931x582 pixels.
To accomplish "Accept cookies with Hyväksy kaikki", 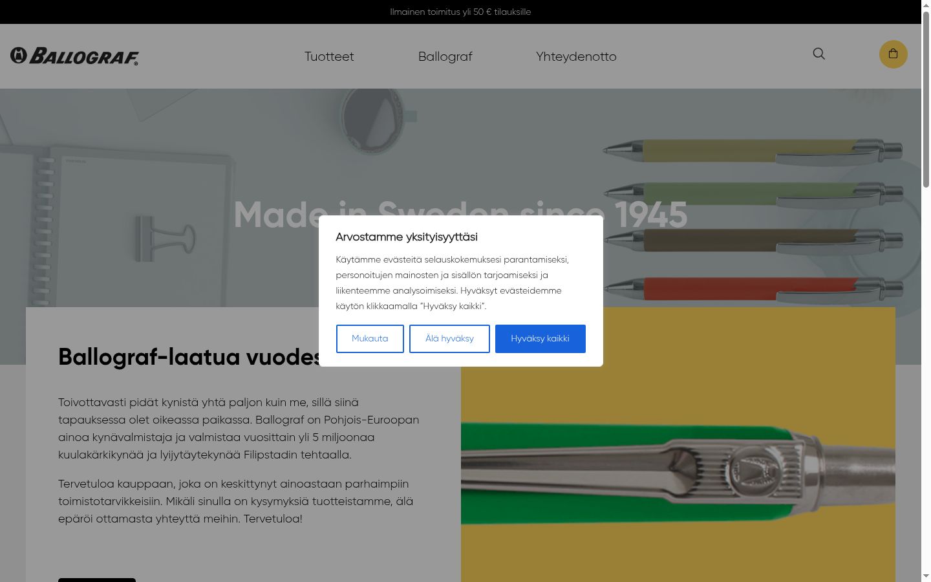I will tap(540, 339).
